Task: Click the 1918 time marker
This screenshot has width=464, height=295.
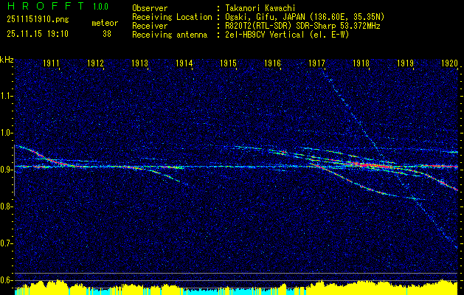Action: [x=361, y=63]
